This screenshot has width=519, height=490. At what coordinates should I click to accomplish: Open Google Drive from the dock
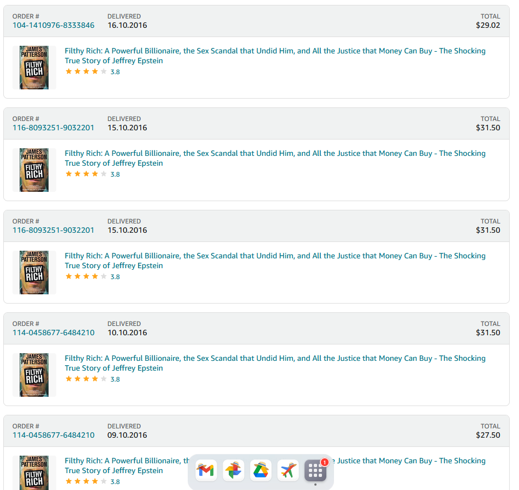(261, 470)
